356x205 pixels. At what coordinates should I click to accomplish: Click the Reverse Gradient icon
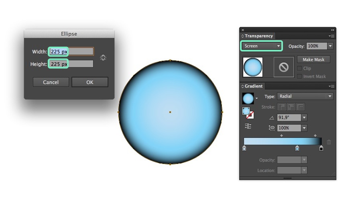248,126
